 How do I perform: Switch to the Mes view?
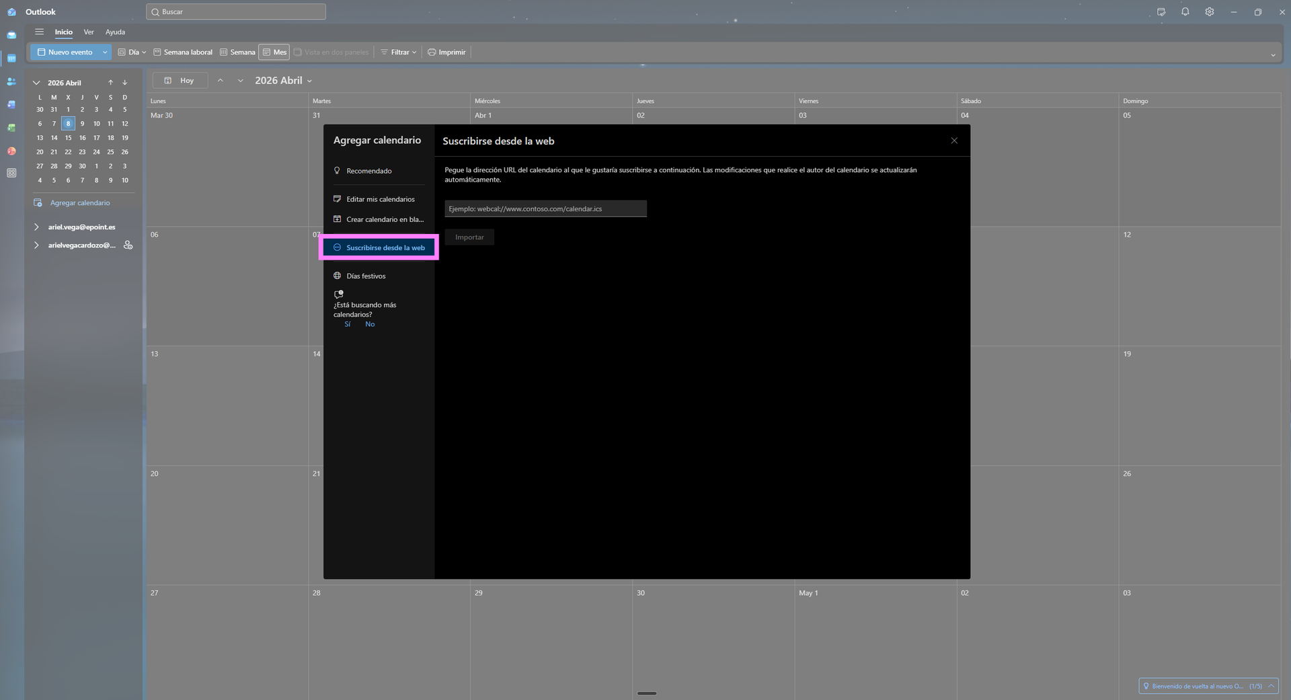click(x=274, y=52)
